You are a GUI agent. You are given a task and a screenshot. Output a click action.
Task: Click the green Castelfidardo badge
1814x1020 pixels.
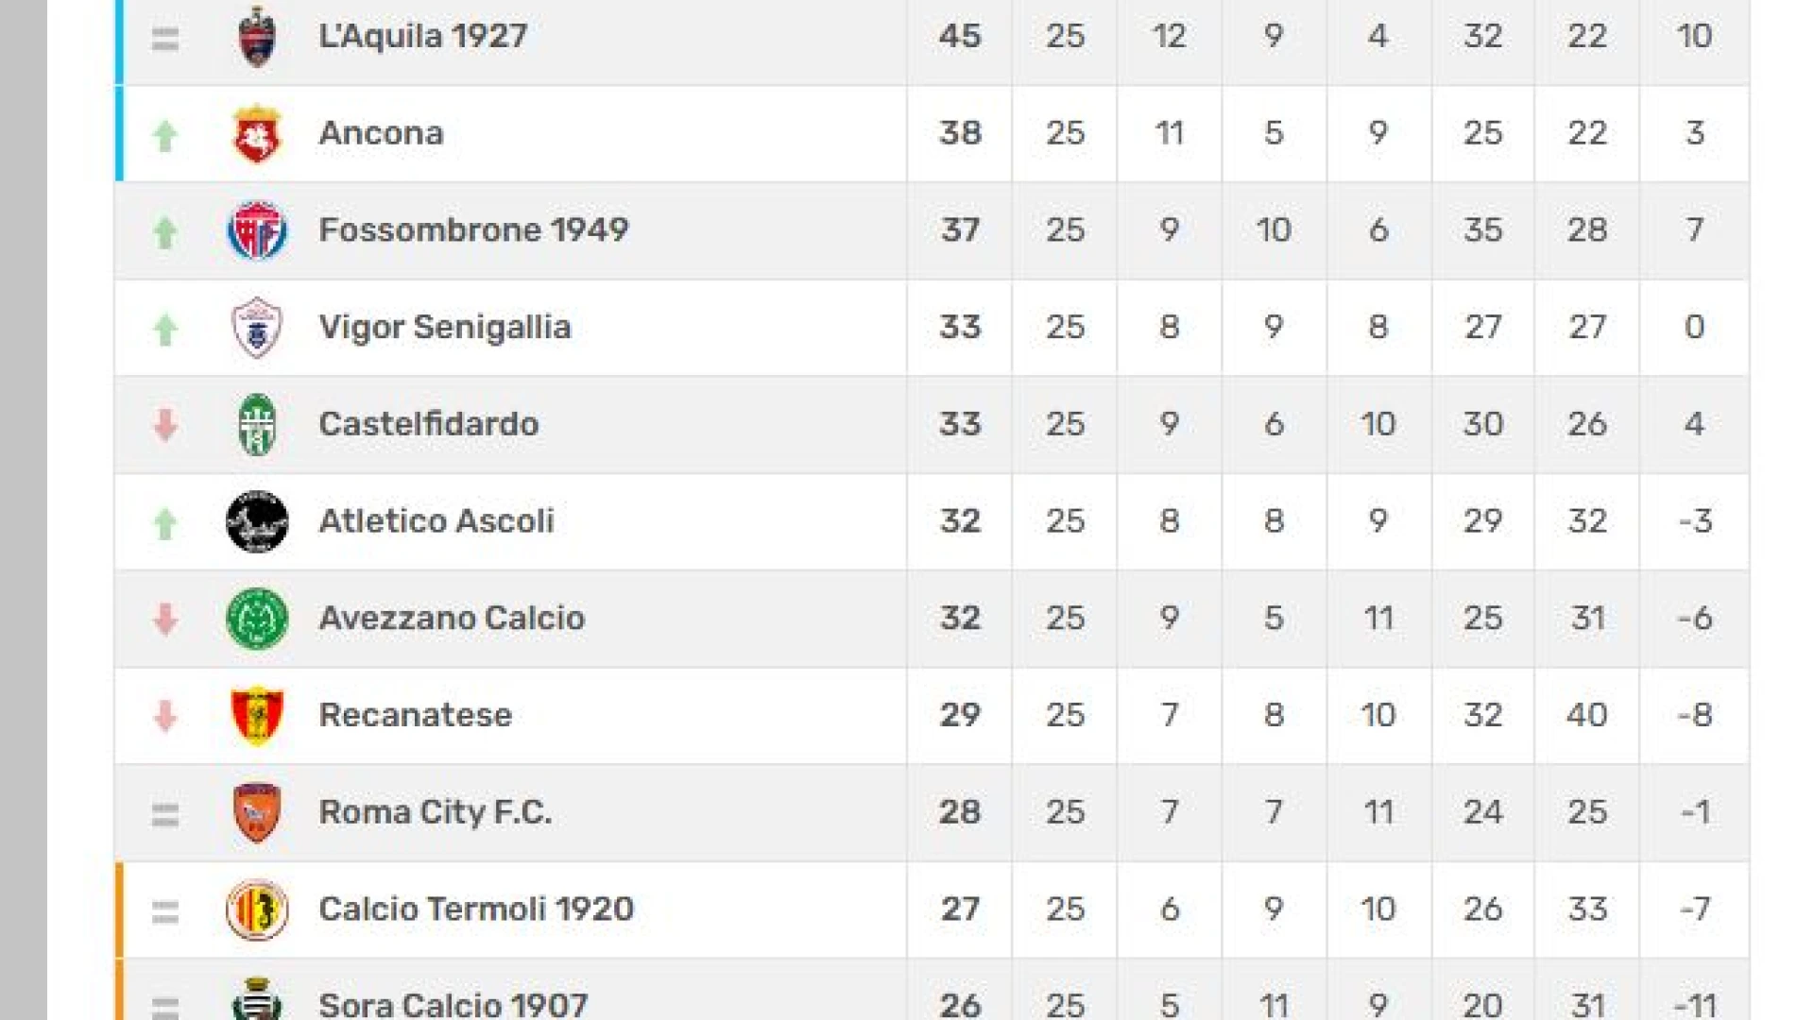[257, 425]
